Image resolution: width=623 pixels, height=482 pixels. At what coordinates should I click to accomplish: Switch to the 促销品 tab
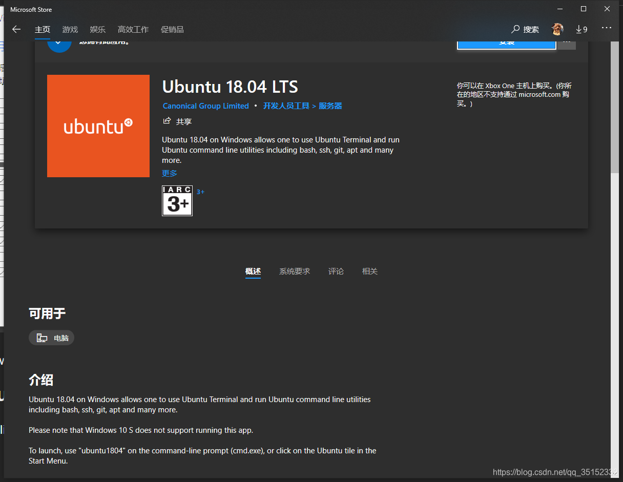pos(172,29)
